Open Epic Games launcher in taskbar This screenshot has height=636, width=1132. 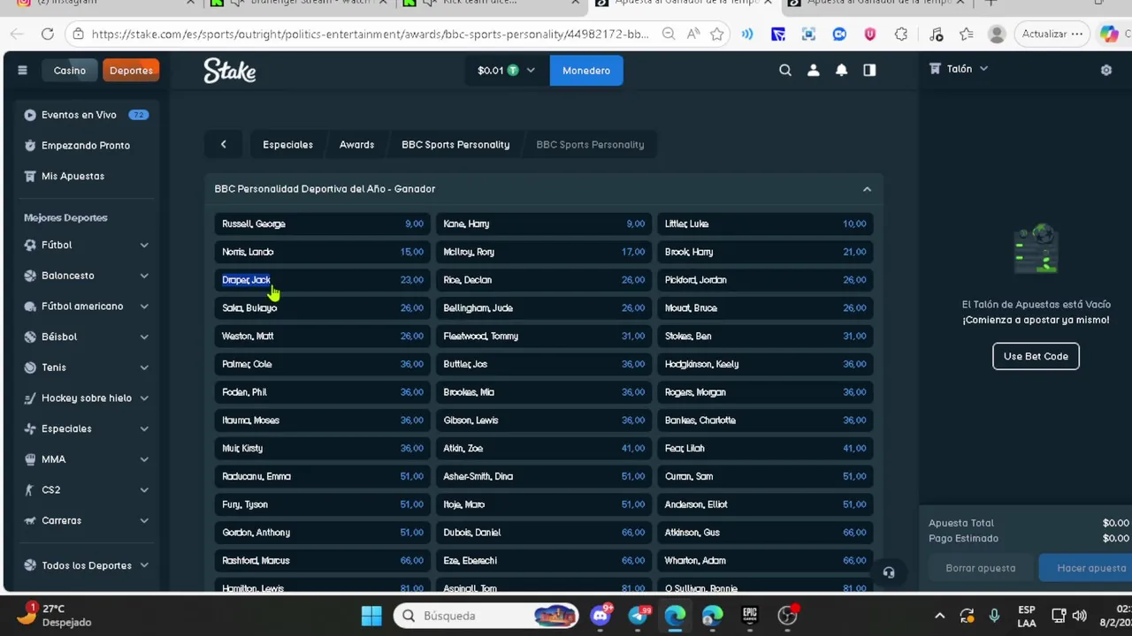point(750,616)
